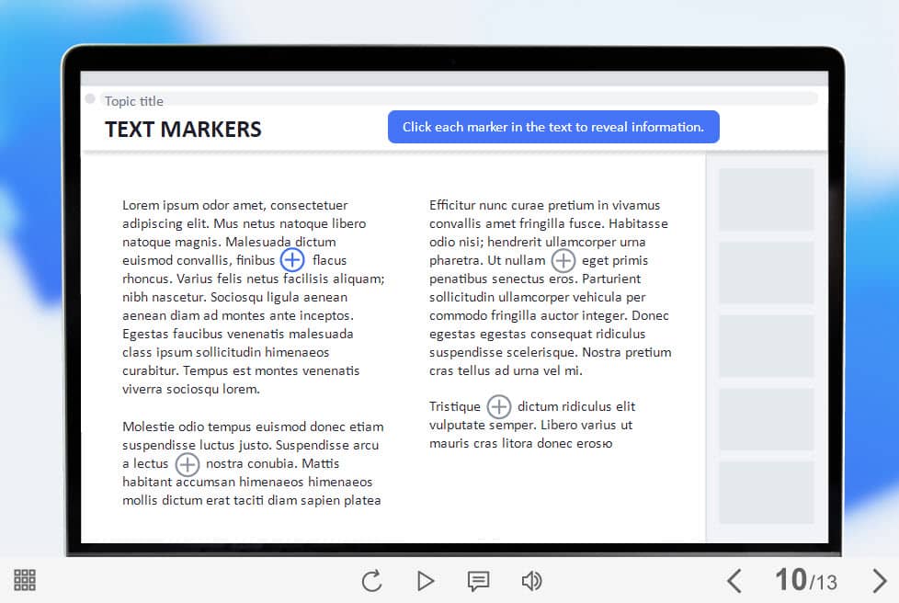
Task: Open the transcript speech bubble icon
Action: (x=478, y=581)
